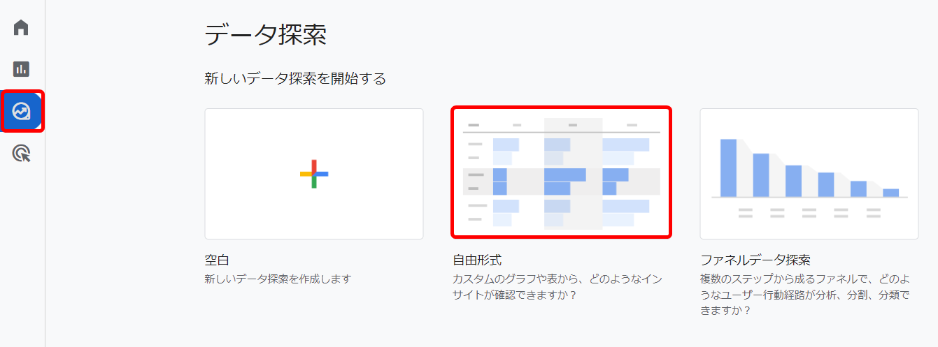
Task: Click the tallest bar in funnel preview
Action: click(728, 168)
